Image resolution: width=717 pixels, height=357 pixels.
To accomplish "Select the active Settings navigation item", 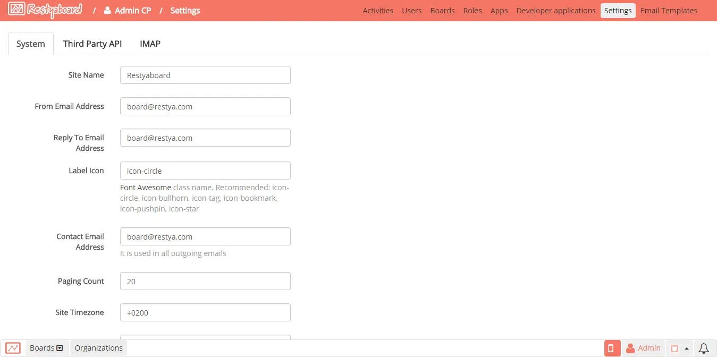I will click(618, 11).
